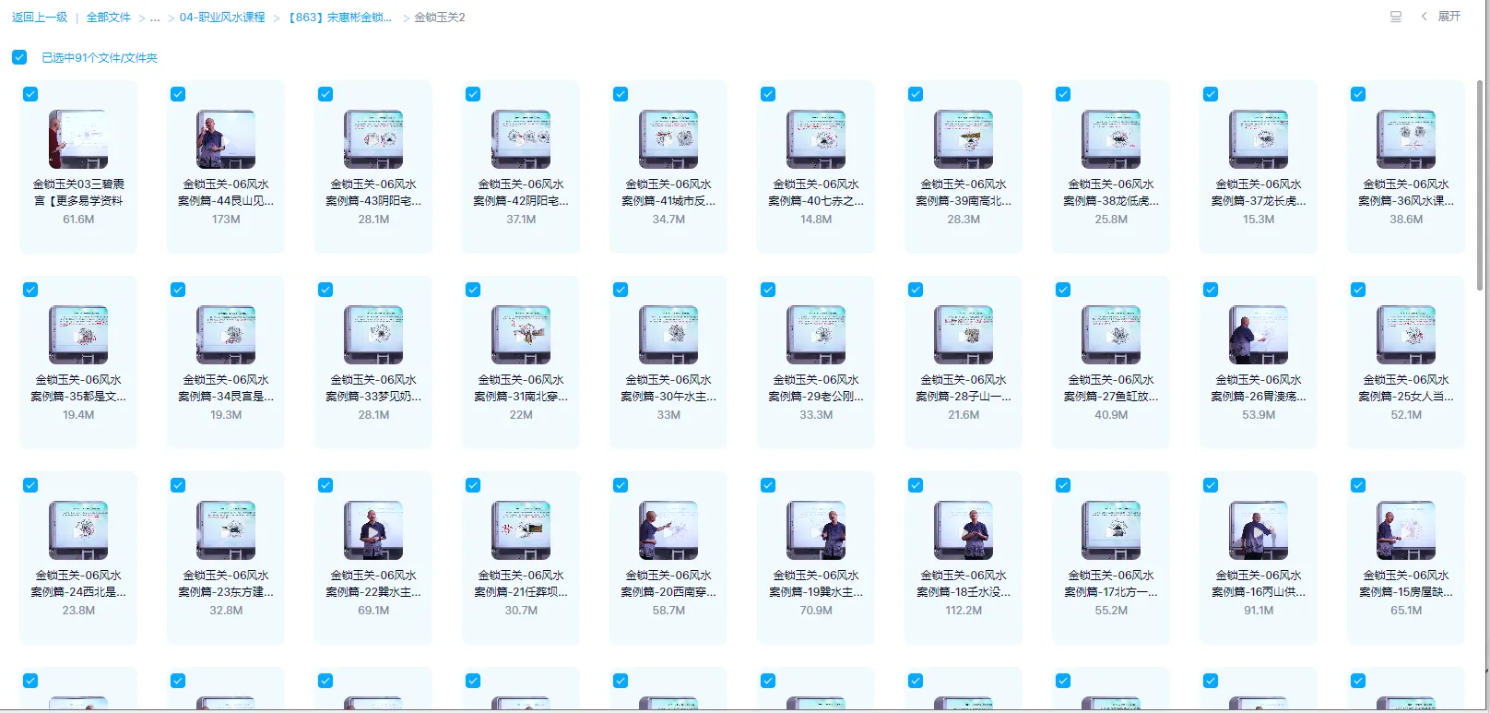Click file name 案例篇-17北方一
This screenshot has width=1490, height=713.
(1111, 584)
